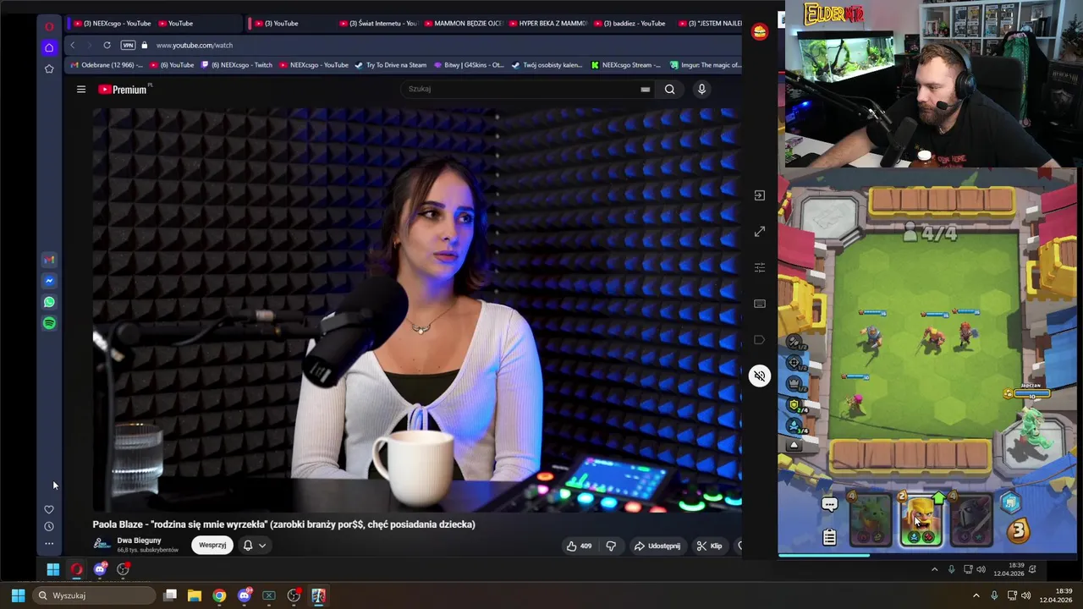The height and width of the screenshot is (609, 1083).
Task: Open File Explorer from taskbar
Action: (195, 595)
